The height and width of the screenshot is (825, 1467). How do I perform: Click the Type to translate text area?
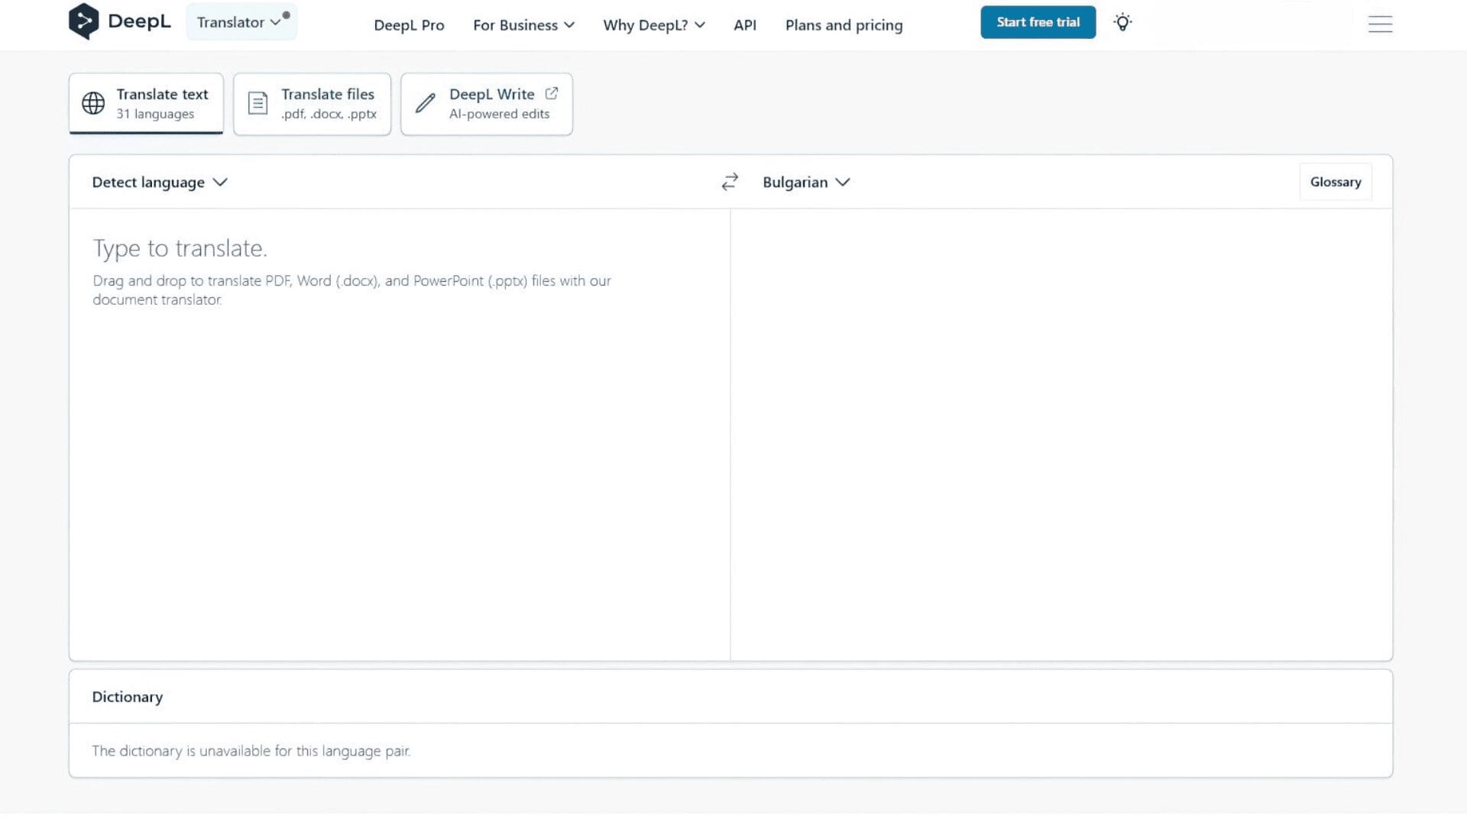pyautogui.click(x=399, y=428)
